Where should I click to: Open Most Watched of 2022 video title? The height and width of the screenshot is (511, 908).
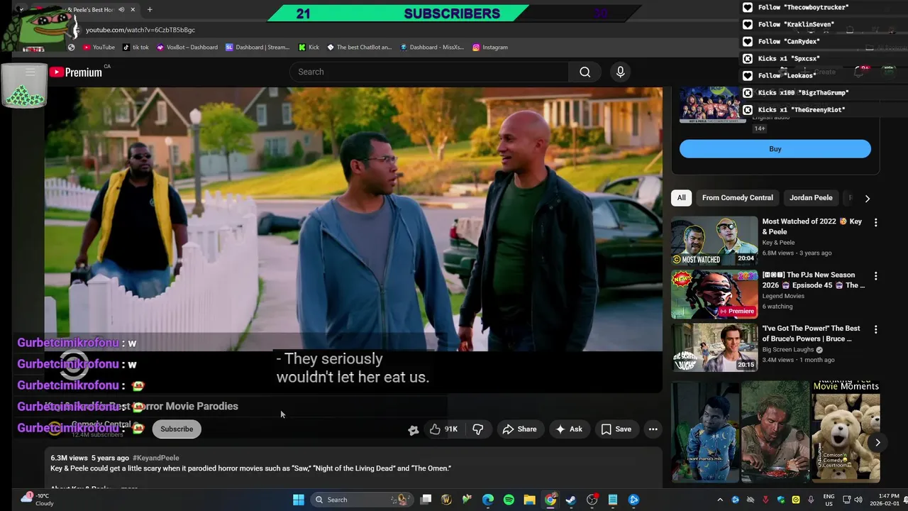812,226
